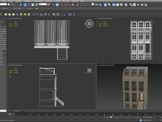This screenshot has width=162, height=122.
Task: Open the Render Setup dialog
Action: pos(131,5)
